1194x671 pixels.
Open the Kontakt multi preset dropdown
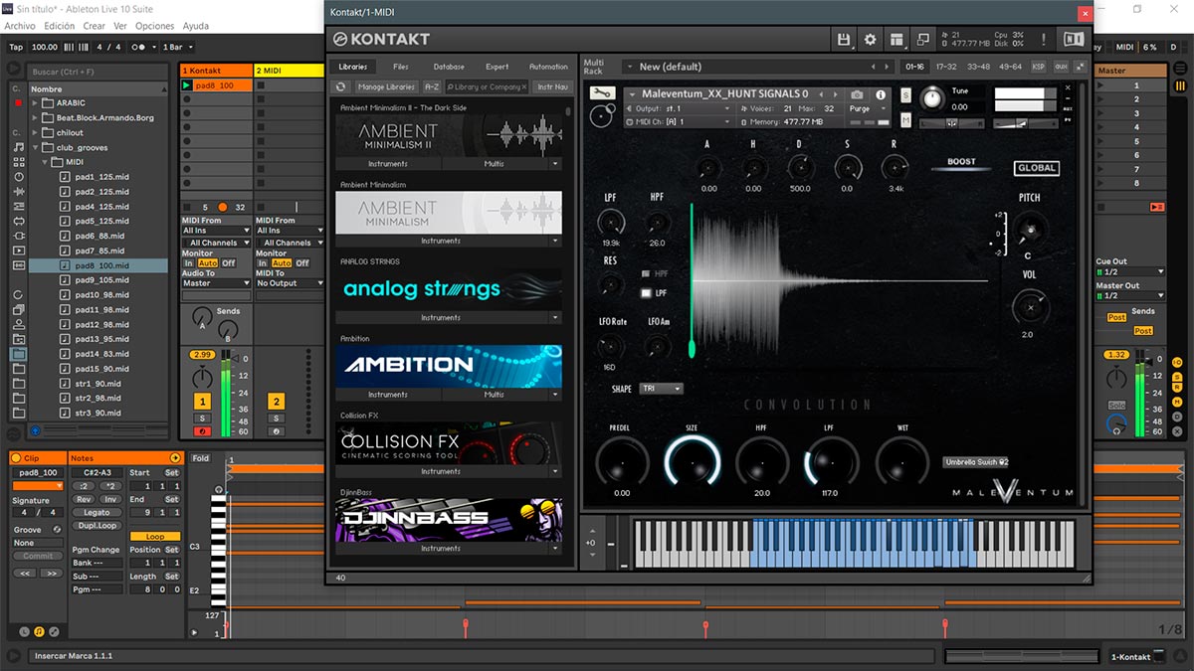click(756, 67)
